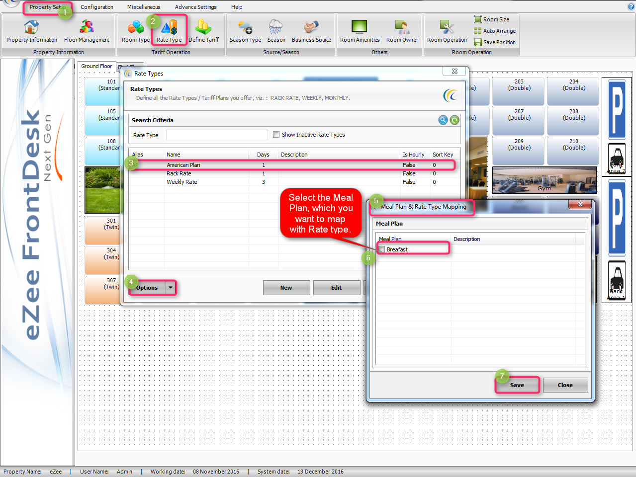Open the help question mark icon
Screen dimensions: 636x477
[631, 6]
